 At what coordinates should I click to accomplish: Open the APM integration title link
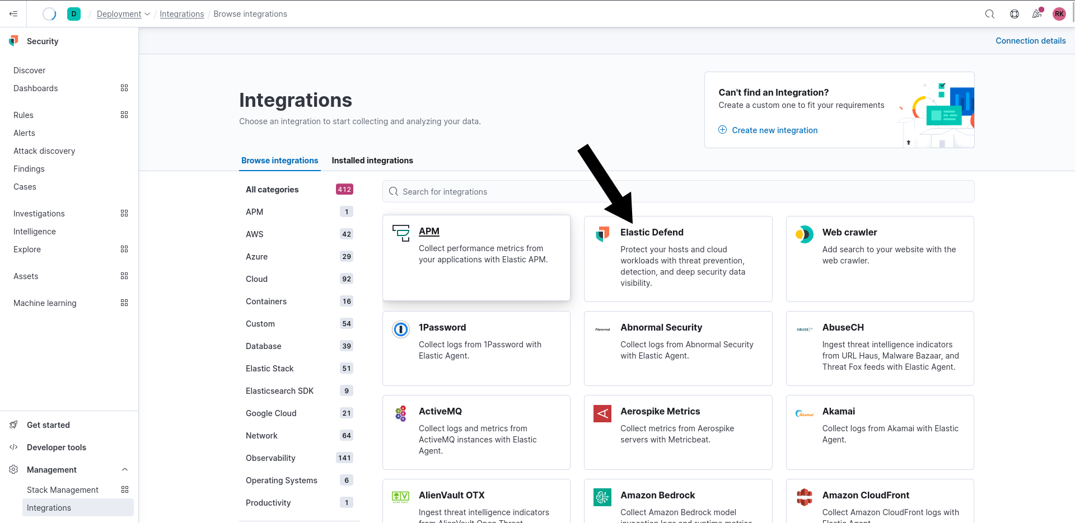coord(429,231)
